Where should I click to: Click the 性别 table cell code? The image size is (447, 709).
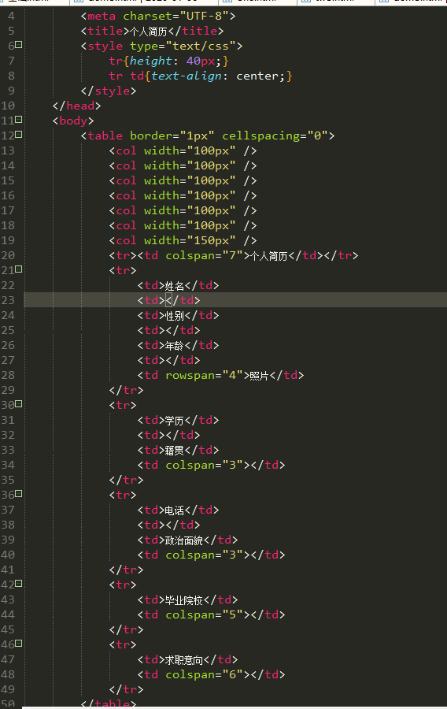click(x=178, y=316)
